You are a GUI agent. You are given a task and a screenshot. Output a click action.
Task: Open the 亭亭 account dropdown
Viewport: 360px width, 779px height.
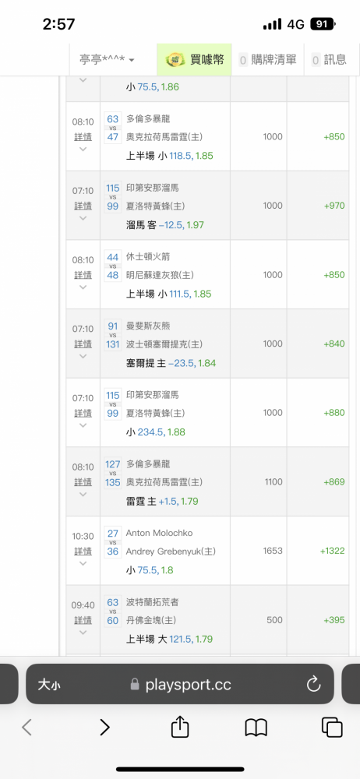[107, 60]
